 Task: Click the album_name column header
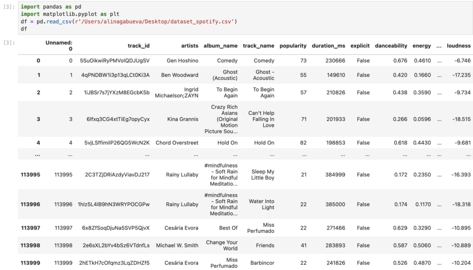[x=220, y=46]
